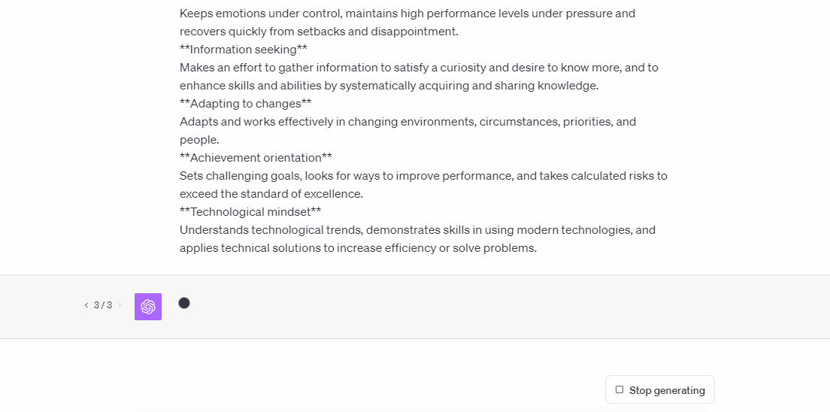Click the Stop generating button label
The image size is (830, 412).
[x=667, y=390]
